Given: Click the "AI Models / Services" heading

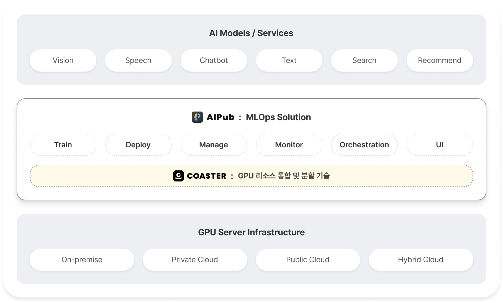Looking at the screenshot, I should [x=251, y=33].
